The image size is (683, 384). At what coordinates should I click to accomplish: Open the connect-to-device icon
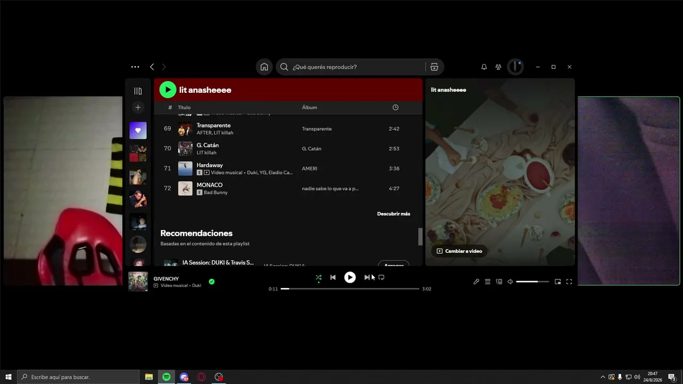click(499, 282)
